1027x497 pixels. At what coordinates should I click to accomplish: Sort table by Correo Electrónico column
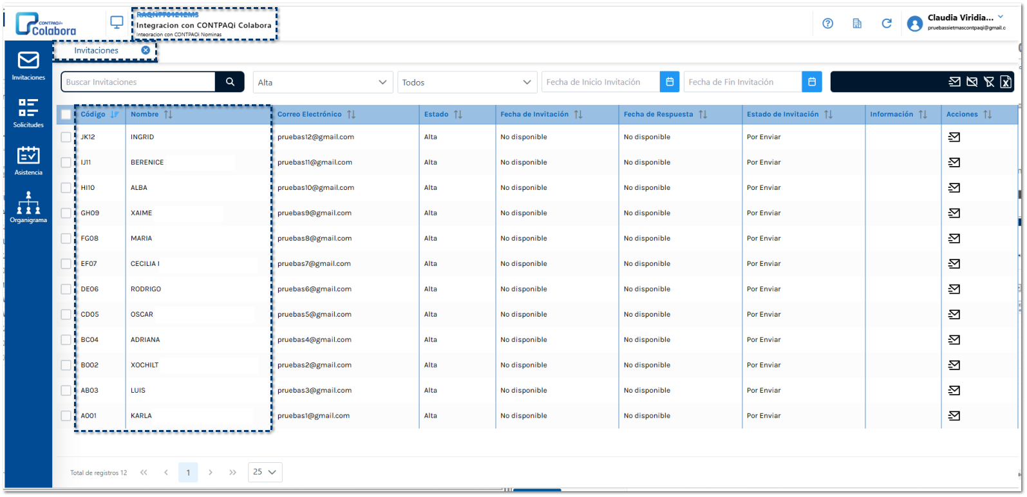(x=351, y=115)
